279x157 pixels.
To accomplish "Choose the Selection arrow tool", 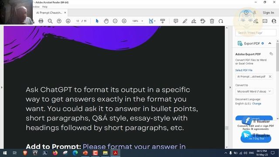I will pyautogui.click(x=97, y=21).
